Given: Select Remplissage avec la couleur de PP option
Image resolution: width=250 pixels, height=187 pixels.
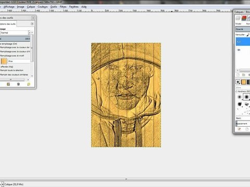Looking at the screenshot, I should 16,47.
